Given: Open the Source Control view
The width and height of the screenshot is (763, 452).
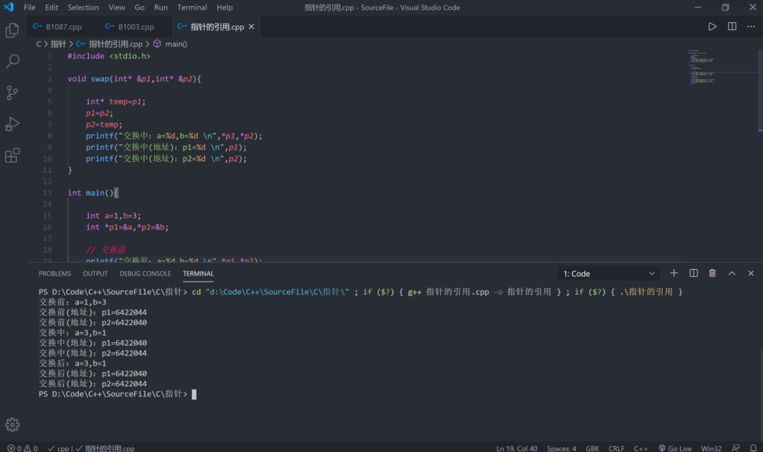Looking at the screenshot, I should coord(12,93).
